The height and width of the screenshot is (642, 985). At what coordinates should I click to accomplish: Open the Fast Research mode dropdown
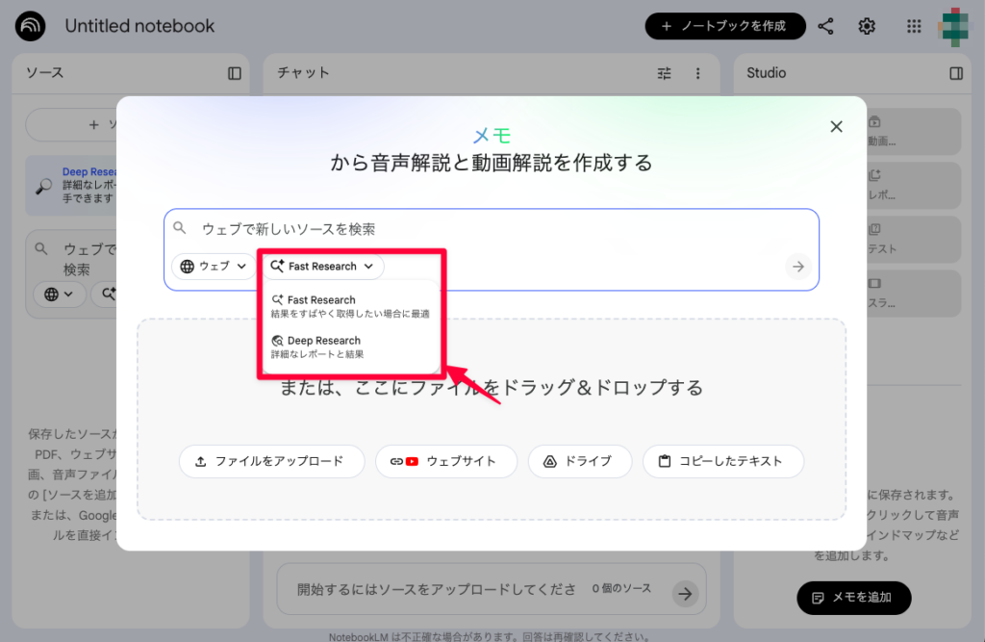(x=321, y=267)
